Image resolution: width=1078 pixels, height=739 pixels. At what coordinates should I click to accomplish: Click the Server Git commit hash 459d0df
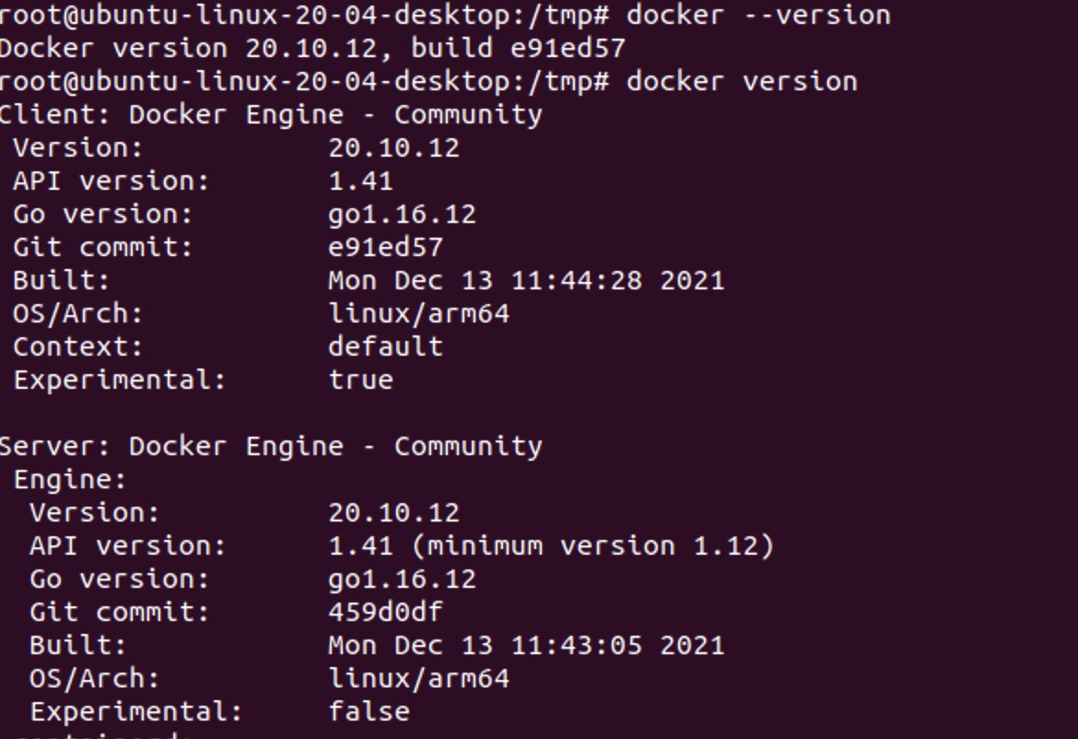(385, 613)
